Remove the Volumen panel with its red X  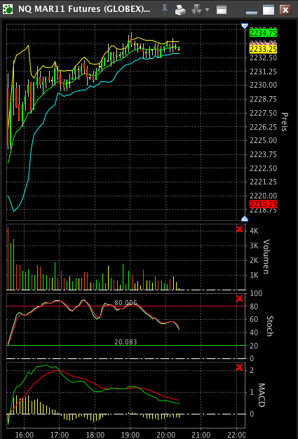pyautogui.click(x=240, y=229)
